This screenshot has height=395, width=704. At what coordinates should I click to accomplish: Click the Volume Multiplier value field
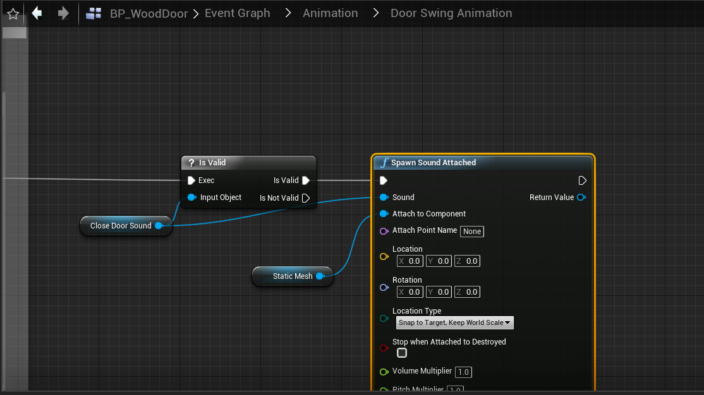click(463, 372)
